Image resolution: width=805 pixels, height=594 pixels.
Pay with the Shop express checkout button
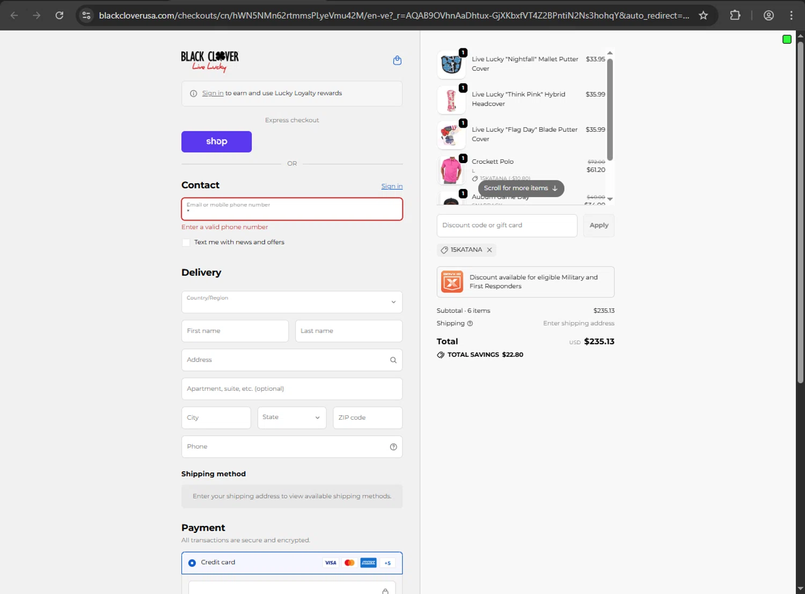(x=216, y=142)
